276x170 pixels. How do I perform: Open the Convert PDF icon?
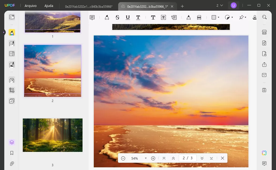(264, 43)
